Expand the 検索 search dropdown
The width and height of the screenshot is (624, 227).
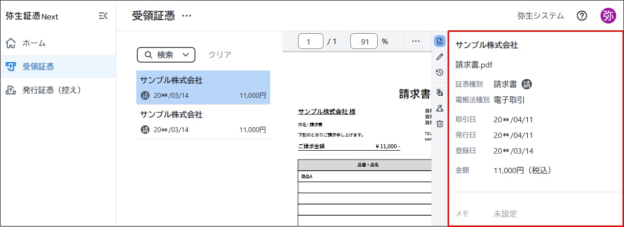click(166, 55)
